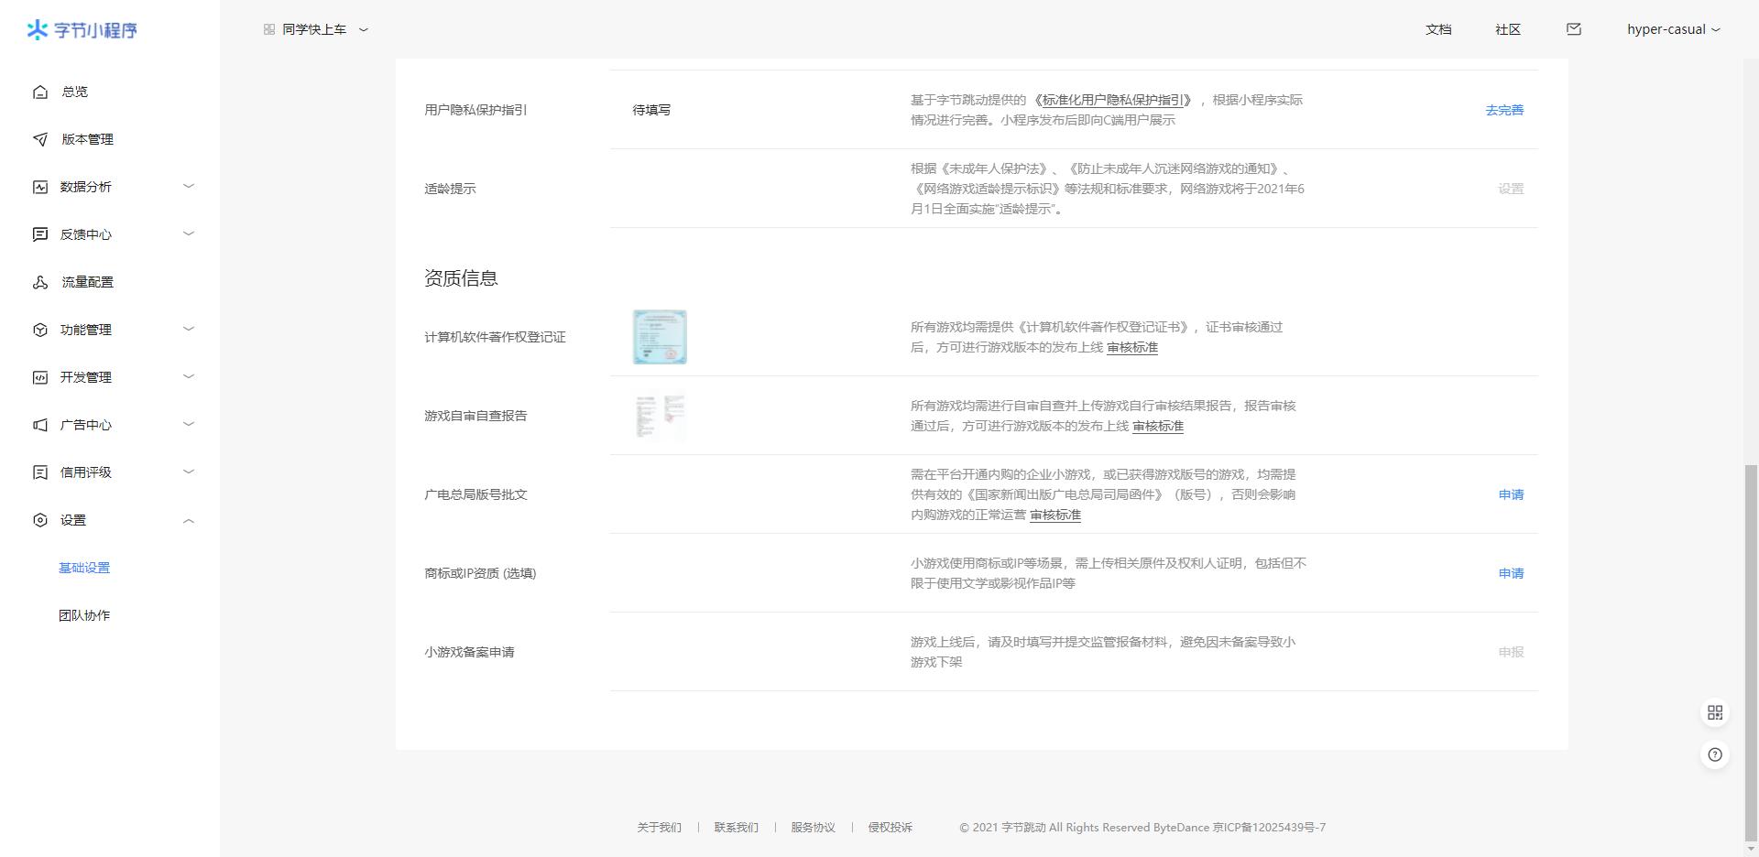Open 基础设置 submenu item
The width and height of the screenshot is (1759, 857).
pyautogui.click(x=84, y=568)
